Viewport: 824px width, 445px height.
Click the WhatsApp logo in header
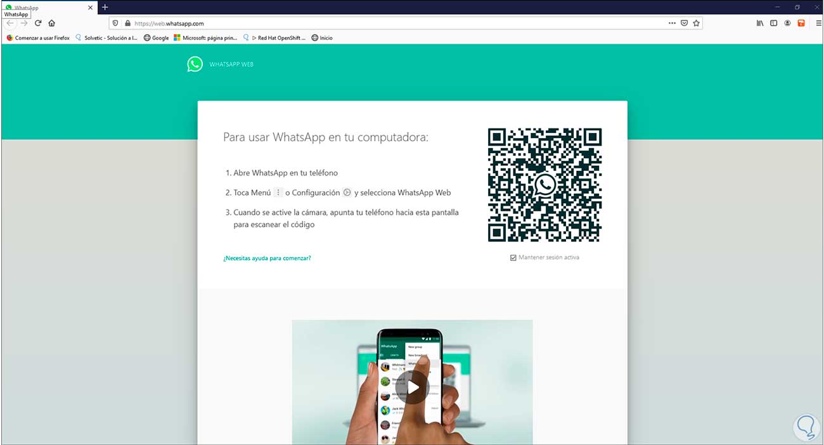point(195,64)
